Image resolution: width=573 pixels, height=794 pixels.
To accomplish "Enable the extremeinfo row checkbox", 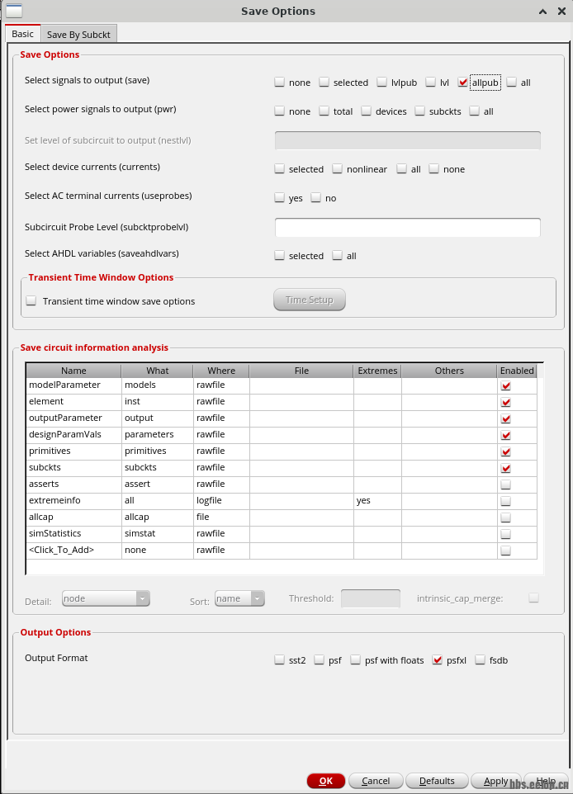I will tap(505, 501).
